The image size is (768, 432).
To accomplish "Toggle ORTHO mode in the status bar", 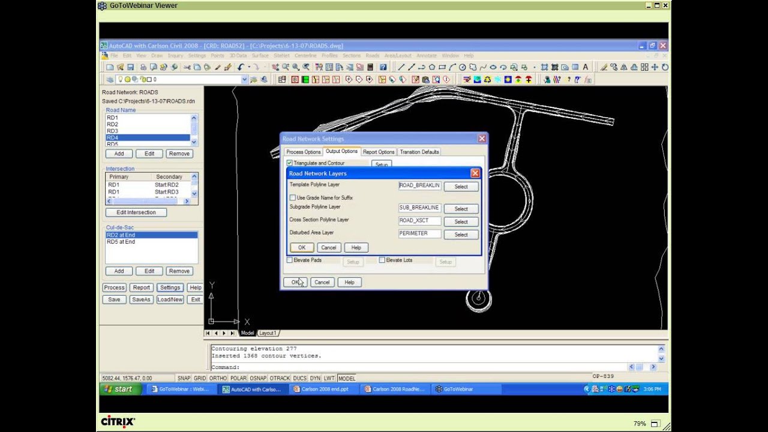I will [218, 379].
